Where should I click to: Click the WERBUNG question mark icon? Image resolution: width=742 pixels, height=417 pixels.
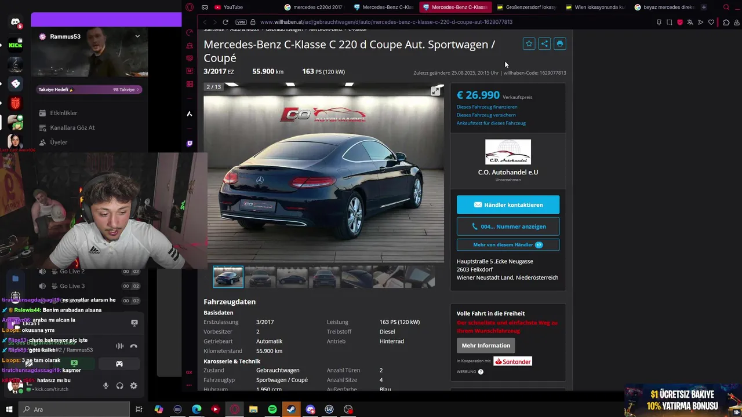481,372
